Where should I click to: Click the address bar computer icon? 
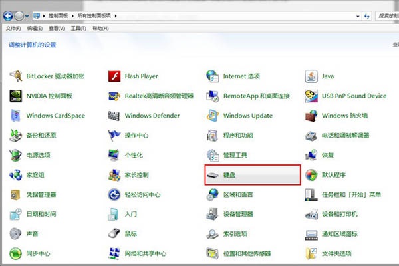click(37, 16)
